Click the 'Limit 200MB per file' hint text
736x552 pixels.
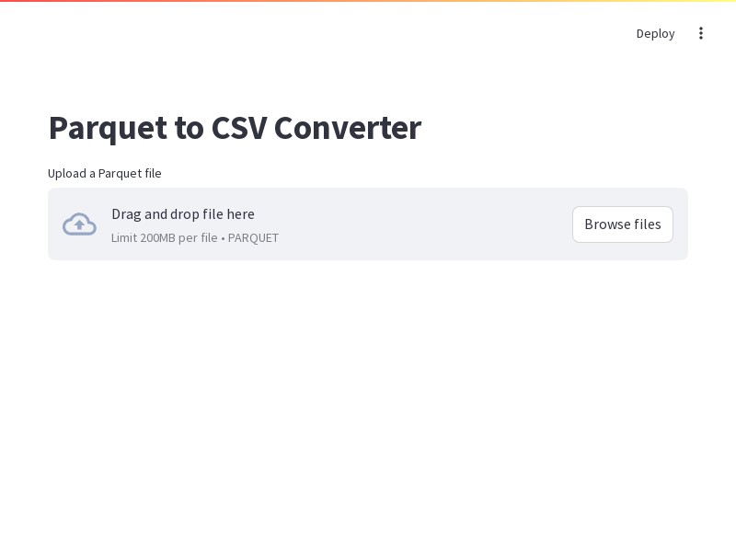165,238
